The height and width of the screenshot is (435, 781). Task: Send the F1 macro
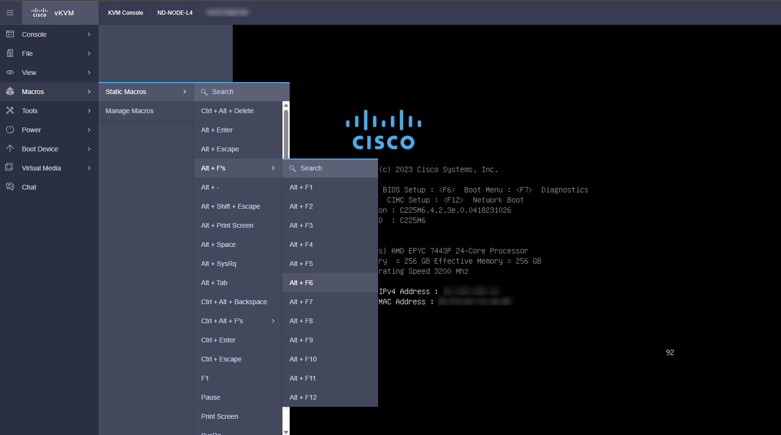pyautogui.click(x=239, y=378)
